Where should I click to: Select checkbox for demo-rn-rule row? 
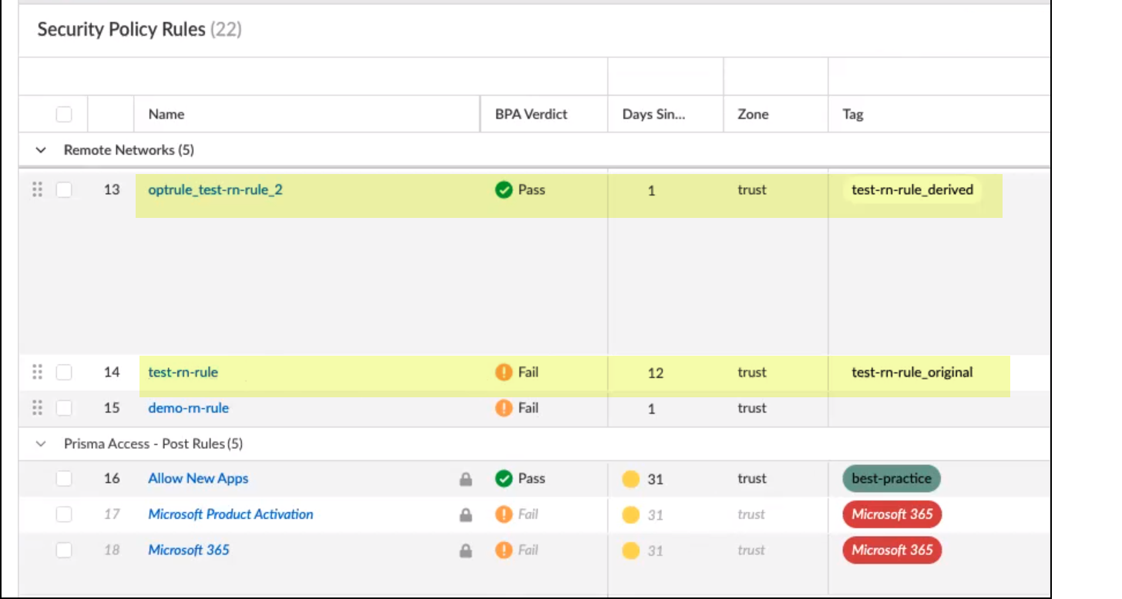[64, 408]
